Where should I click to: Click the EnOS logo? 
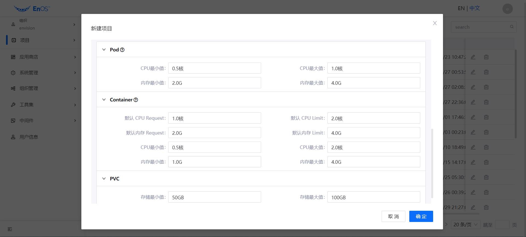point(32,9)
